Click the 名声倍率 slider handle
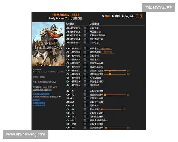This screenshot has height=142, width=178. (102, 109)
